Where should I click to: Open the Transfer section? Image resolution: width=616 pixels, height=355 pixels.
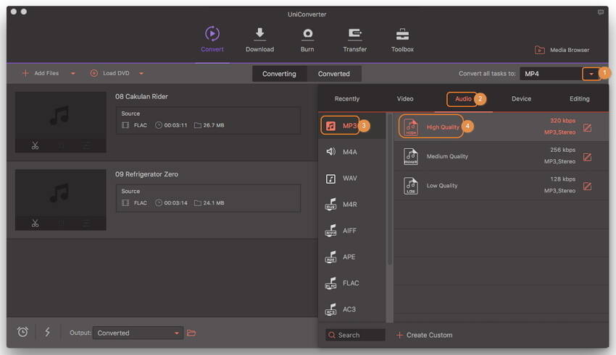(x=355, y=39)
